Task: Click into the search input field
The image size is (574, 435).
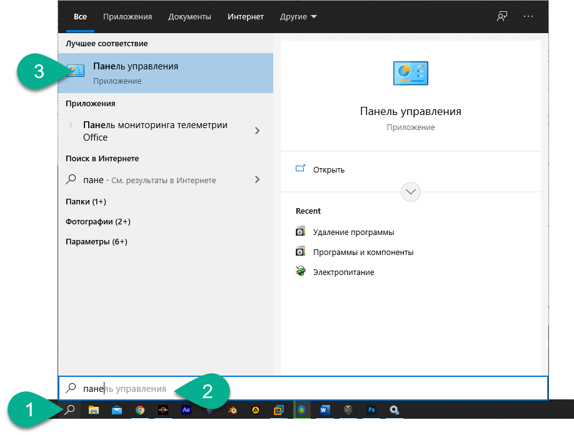Action: 303,388
